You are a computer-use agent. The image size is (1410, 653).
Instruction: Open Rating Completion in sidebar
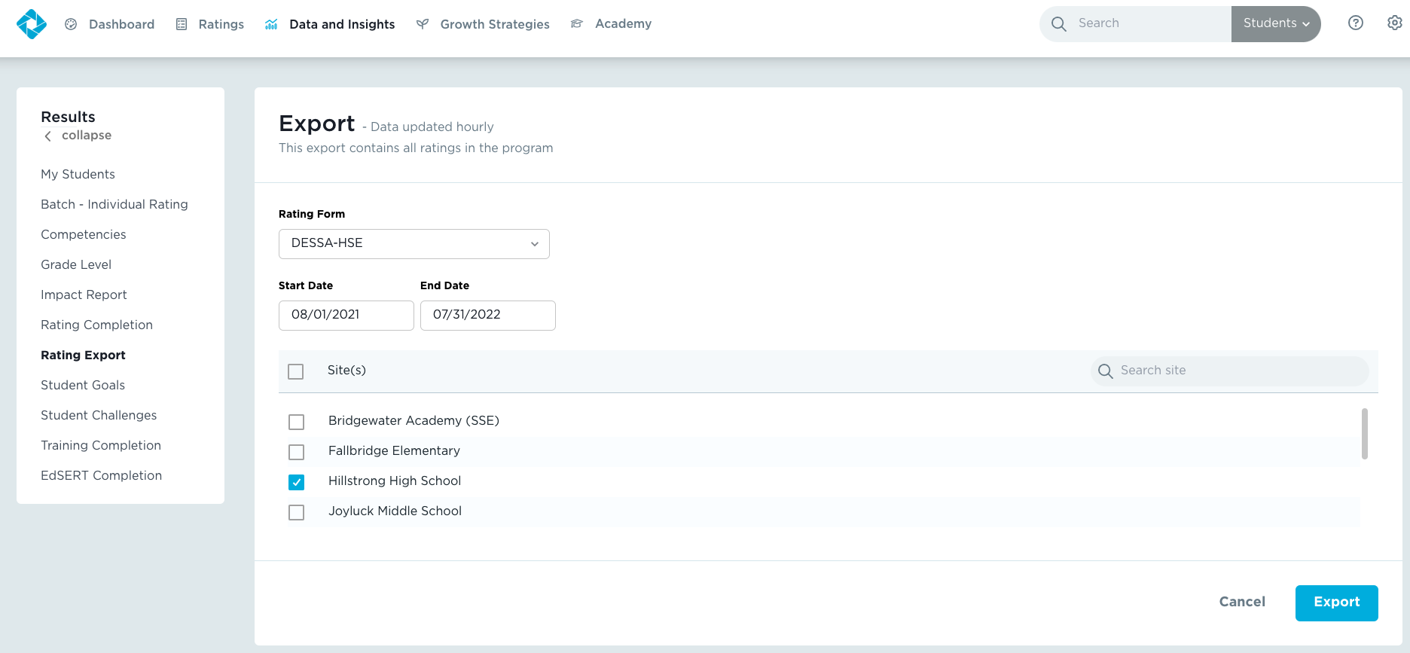(x=96, y=325)
